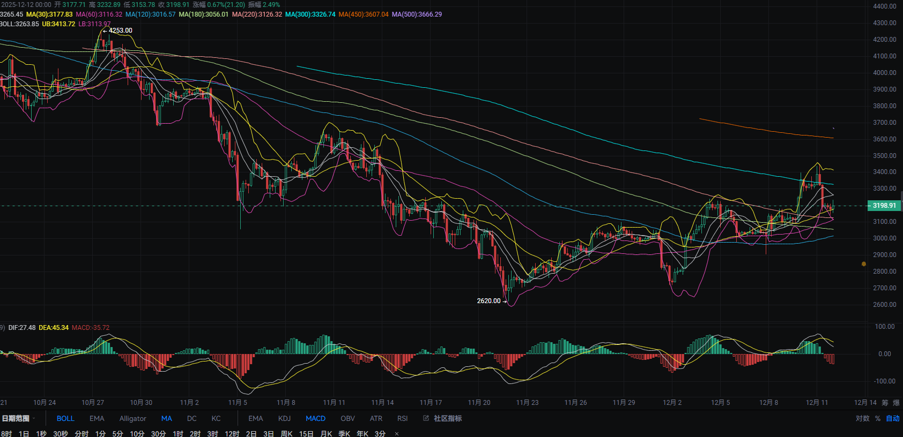
Task: Click the 爆 liquidation icon
Action: coord(896,403)
